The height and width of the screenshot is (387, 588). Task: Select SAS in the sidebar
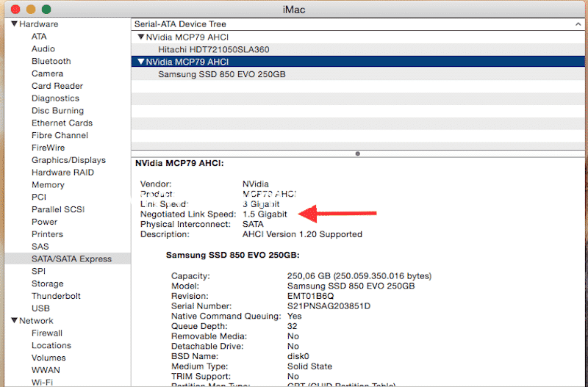[x=40, y=247]
